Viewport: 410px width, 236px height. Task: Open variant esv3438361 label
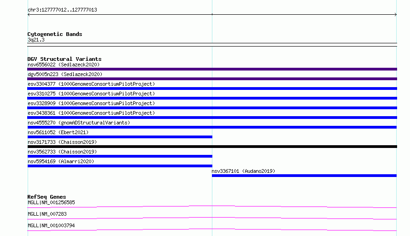(x=91, y=113)
